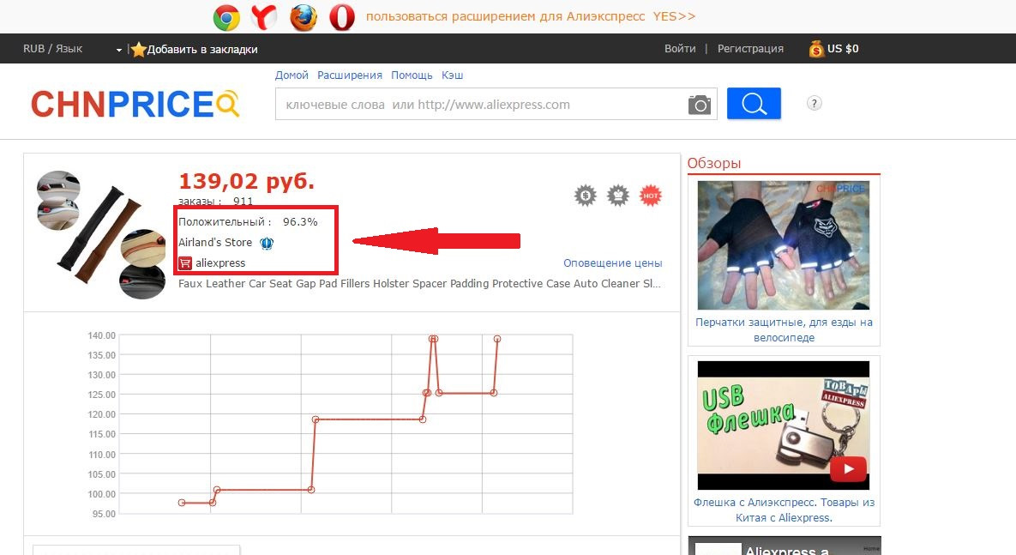
Task: Click the red shopping cart icon
Action: (185, 263)
